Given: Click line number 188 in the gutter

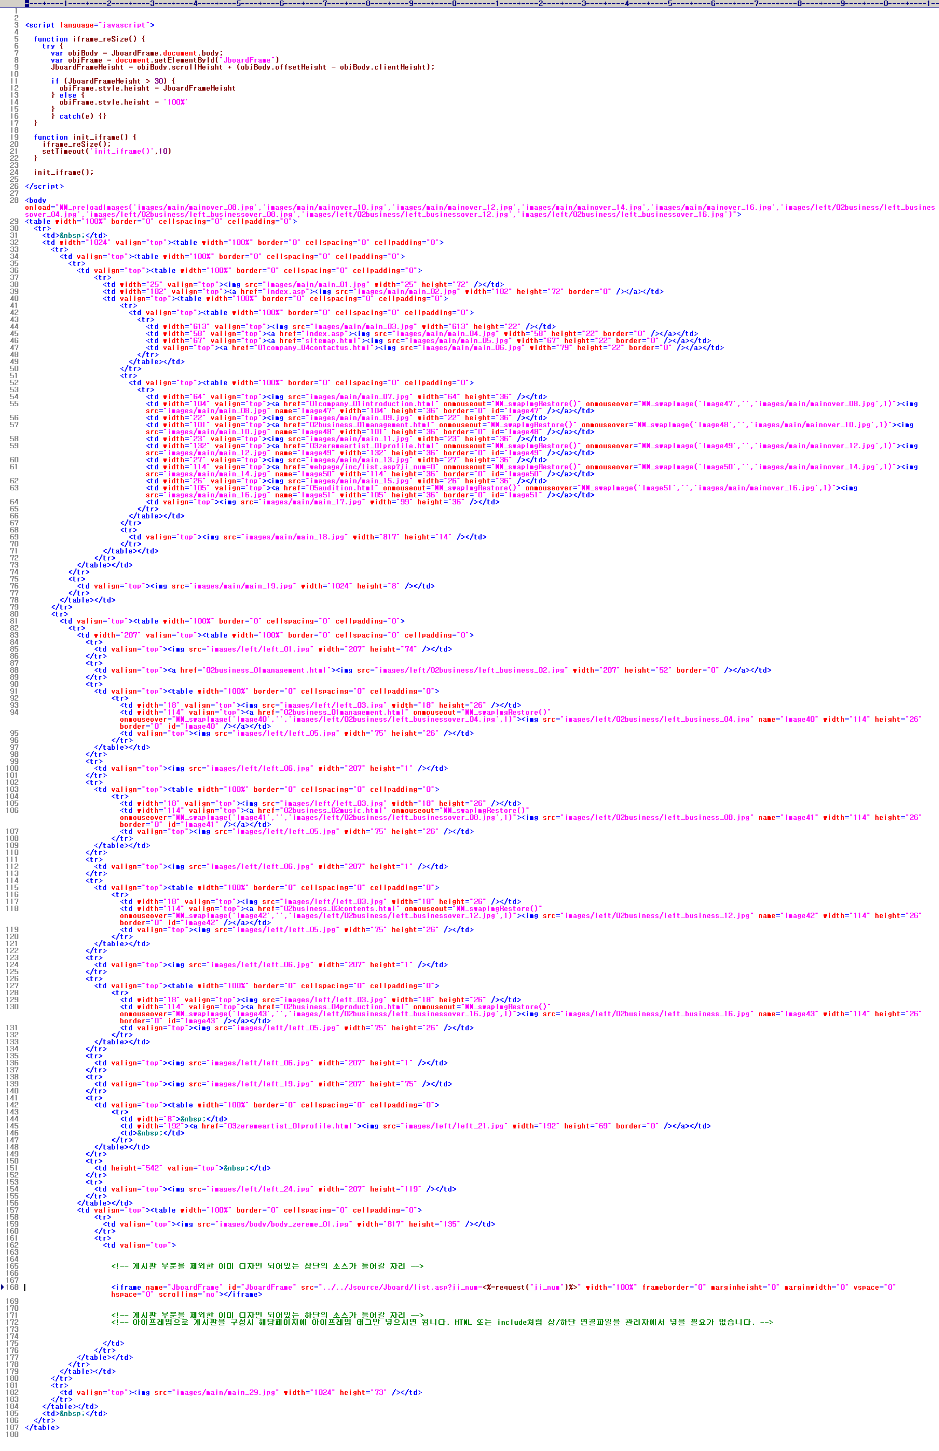Looking at the screenshot, I should (12, 1434).
